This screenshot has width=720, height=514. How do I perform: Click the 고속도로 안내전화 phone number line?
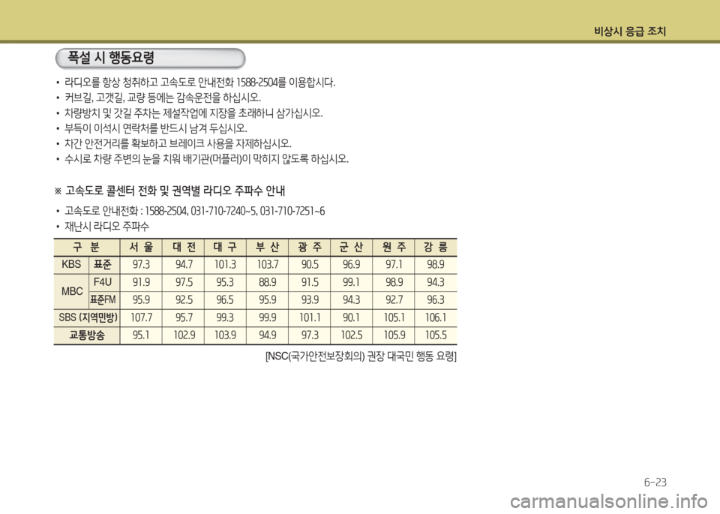pos(194,212)
